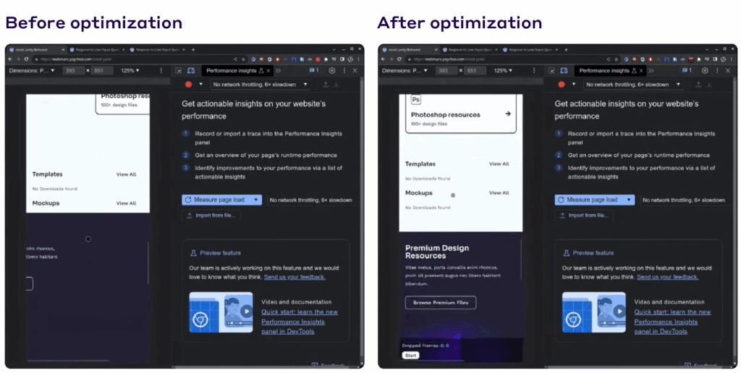Click width field 393 in Before screenshot

(x=73, y=70)
